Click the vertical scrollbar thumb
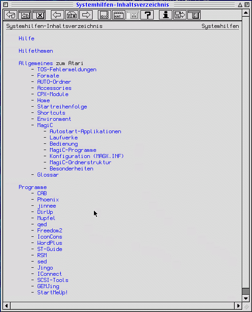Viewport: 252px width, 312px height. pos(246,291)
